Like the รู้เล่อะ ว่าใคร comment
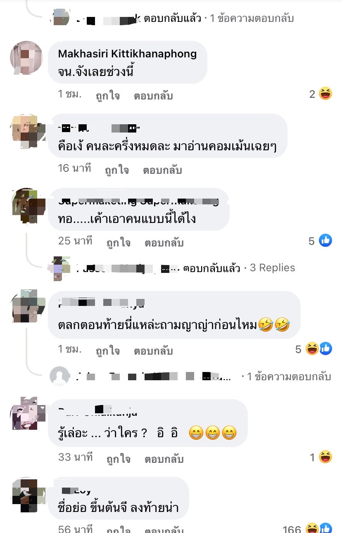 tap(118, 459)
